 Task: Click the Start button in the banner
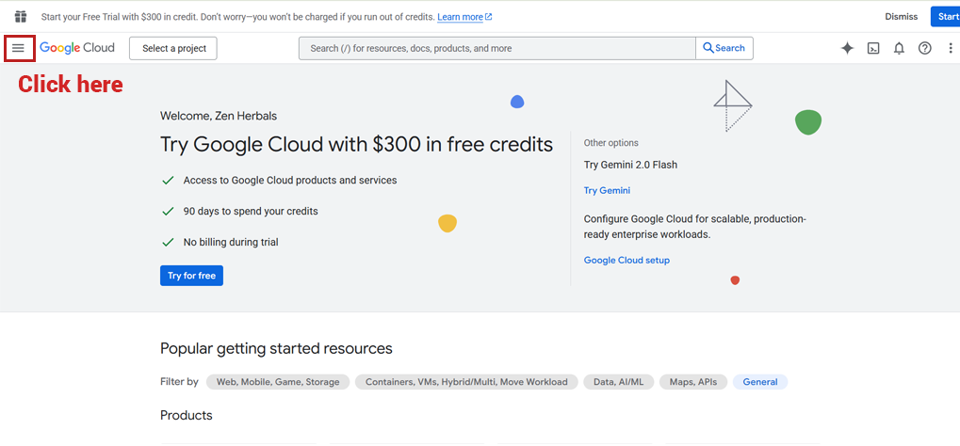click(x=945, y=17)
